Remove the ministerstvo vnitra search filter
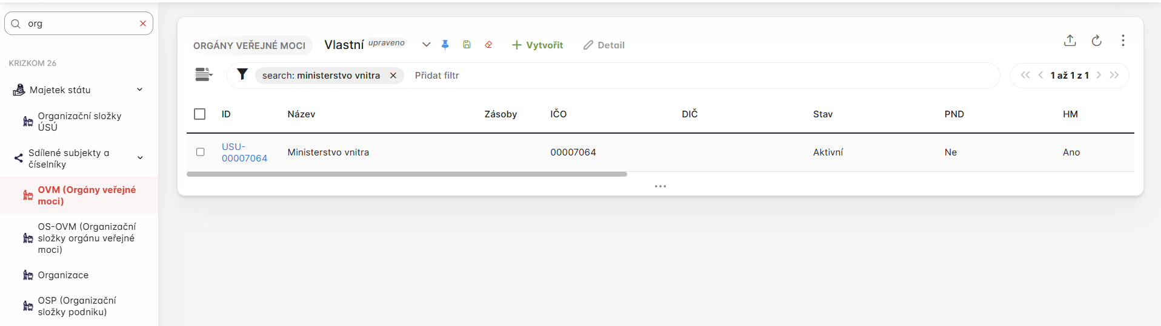Image resolution: width=1161 pixels, height=326 pixels. [393, 76]
